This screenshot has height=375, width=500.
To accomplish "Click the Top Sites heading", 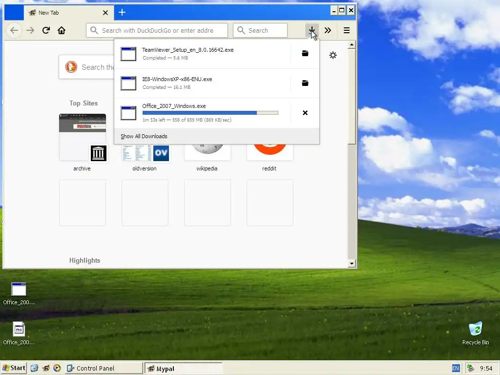I will pyautogui.click(x=83, y=103).
